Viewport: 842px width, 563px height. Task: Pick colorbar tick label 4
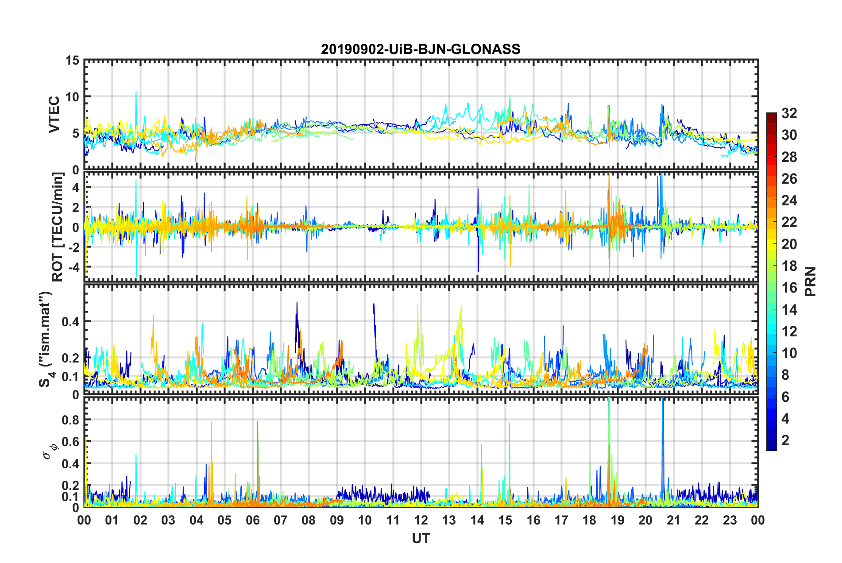pyautogui.click(x=785, y=419)
